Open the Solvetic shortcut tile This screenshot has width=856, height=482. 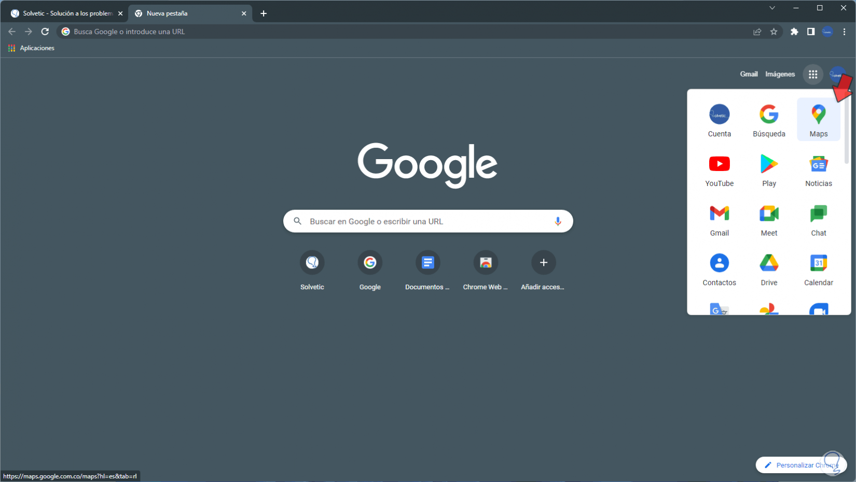coord(312,270)
